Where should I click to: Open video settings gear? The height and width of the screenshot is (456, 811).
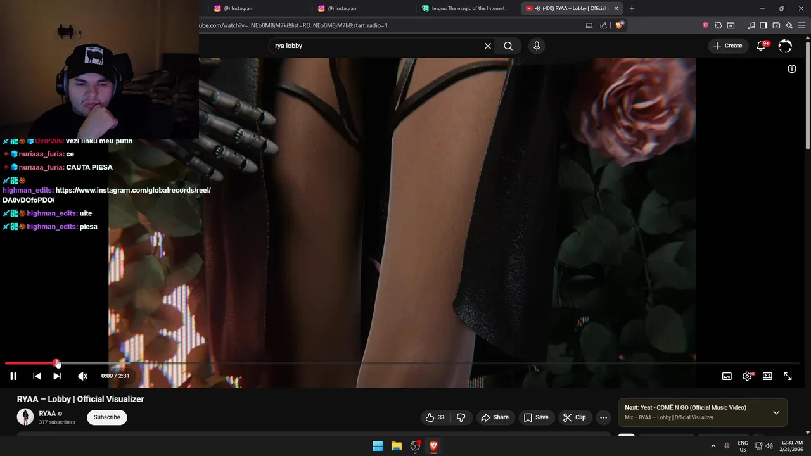(x=747, y=376)
